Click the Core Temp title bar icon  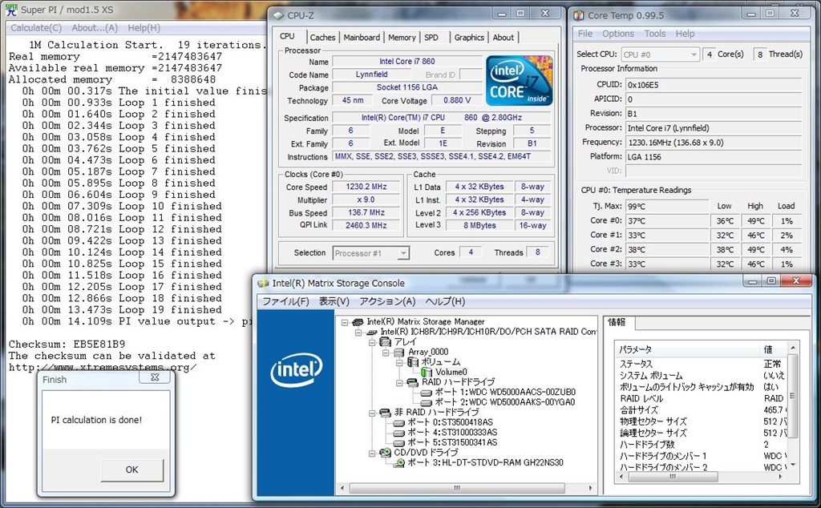pyautogui.click(x=578, y=16)
